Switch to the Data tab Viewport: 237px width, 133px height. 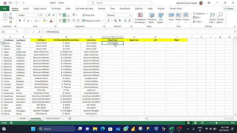tap(68, 8)
